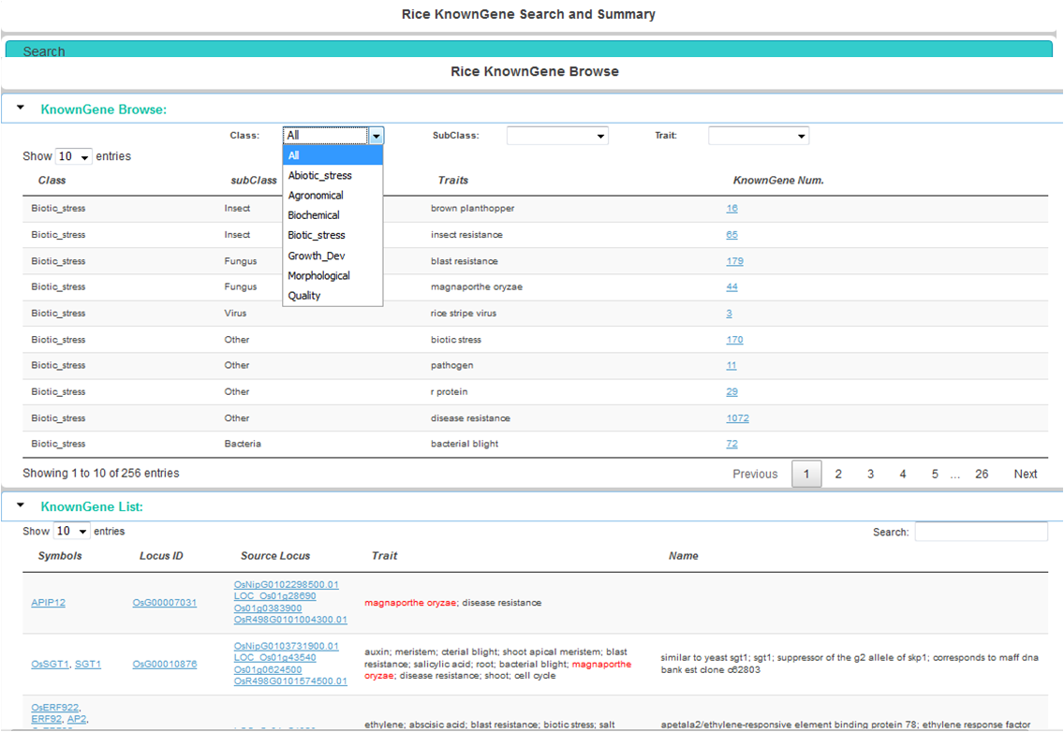
Task: Sort browse table by Class column
Action: coord(52,181)
